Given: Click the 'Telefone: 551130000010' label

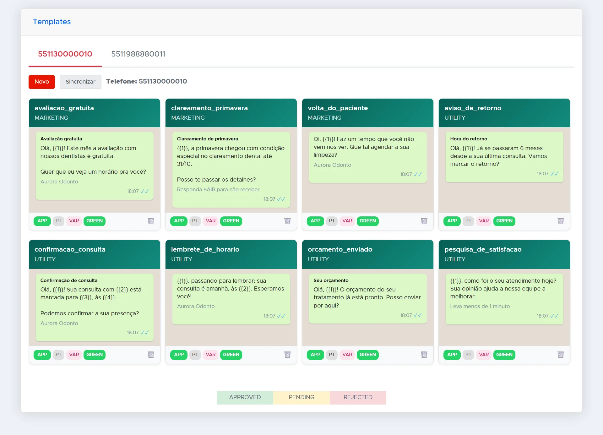Looking at the screenshot, I should tap(147, 81).
